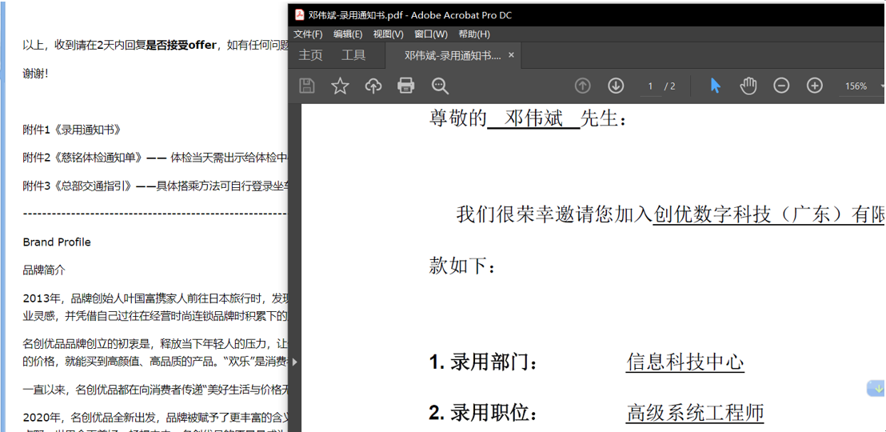Close the 邓伟斌-录用通知书 document tab
Screen dimensions: 886x432
[x=512, y=55]
